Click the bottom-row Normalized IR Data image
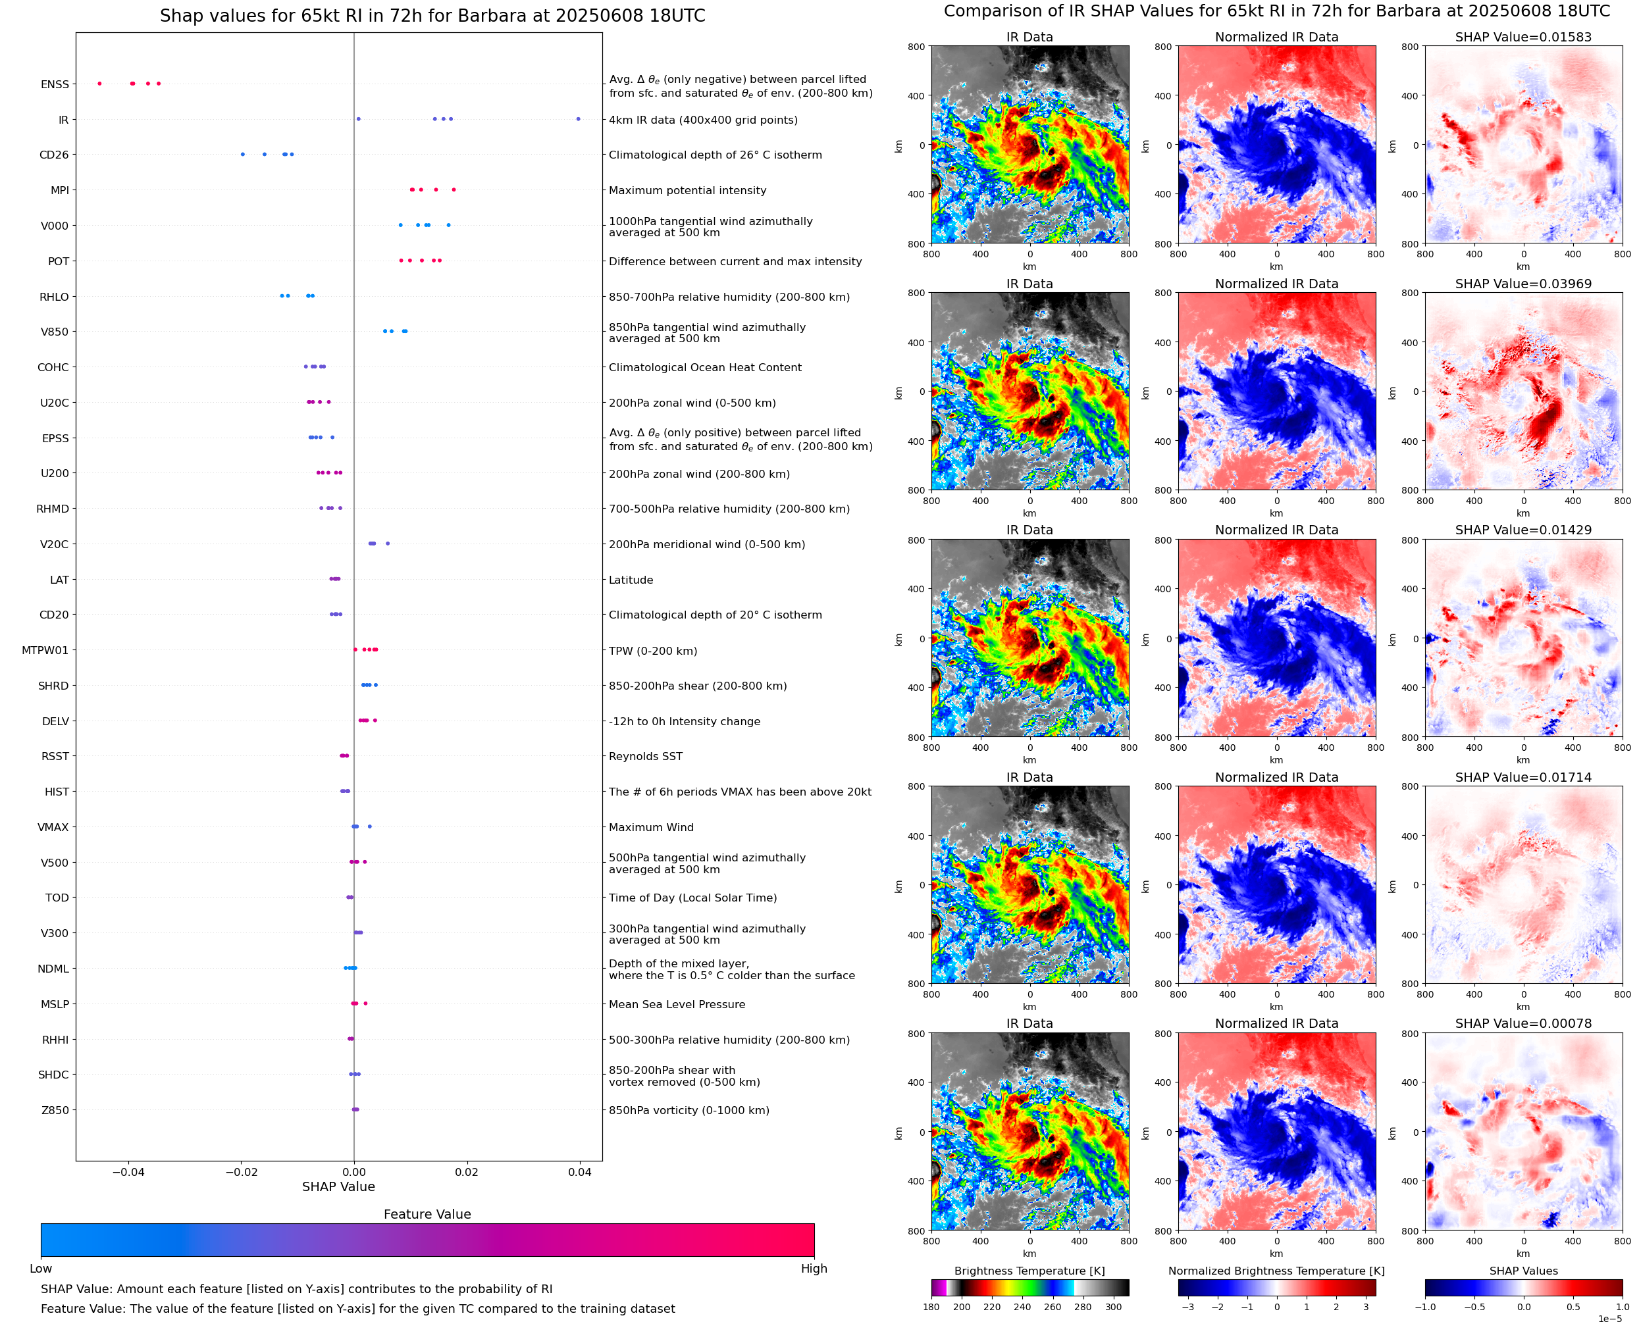This screenshot has height=1322, width=1639. 1276,1132
